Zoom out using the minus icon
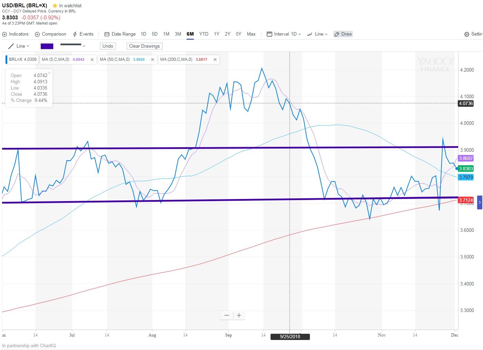Screen dimensions: 483x350 pyautogui.click(x=227, y=315)
